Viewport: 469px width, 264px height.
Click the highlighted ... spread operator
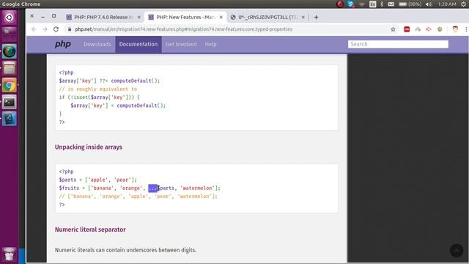click(153, 188)
